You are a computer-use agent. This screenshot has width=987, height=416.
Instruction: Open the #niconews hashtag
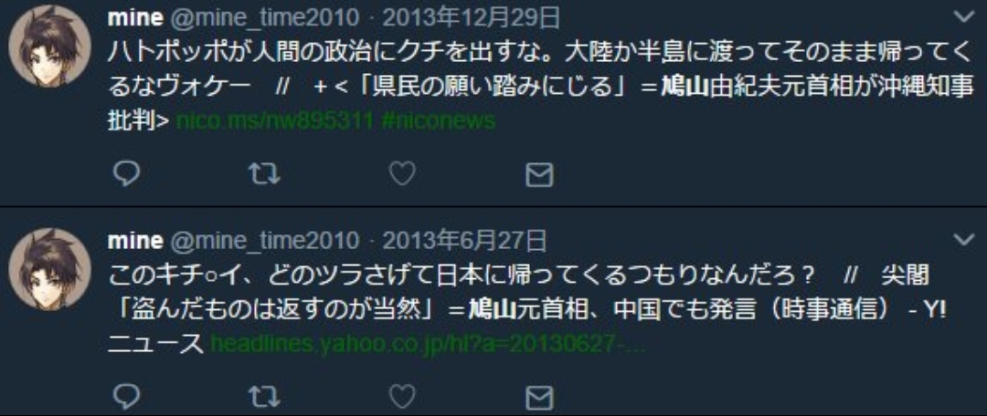pyautogui.click(x=438, y=120)
